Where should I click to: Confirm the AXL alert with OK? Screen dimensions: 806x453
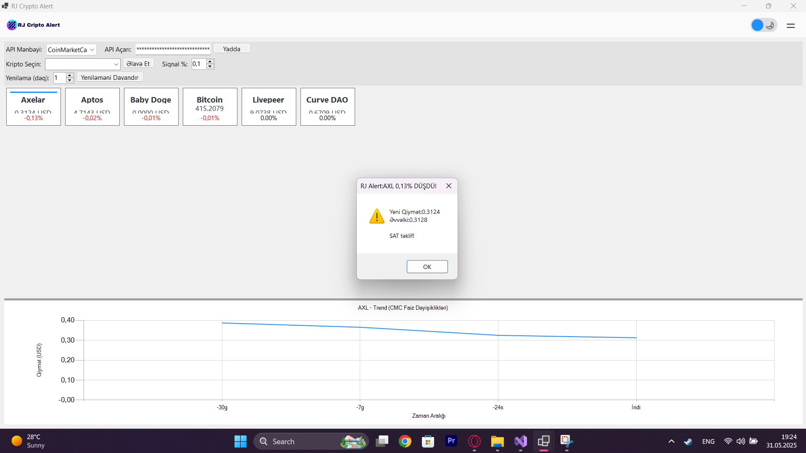(x=427, y=266)
